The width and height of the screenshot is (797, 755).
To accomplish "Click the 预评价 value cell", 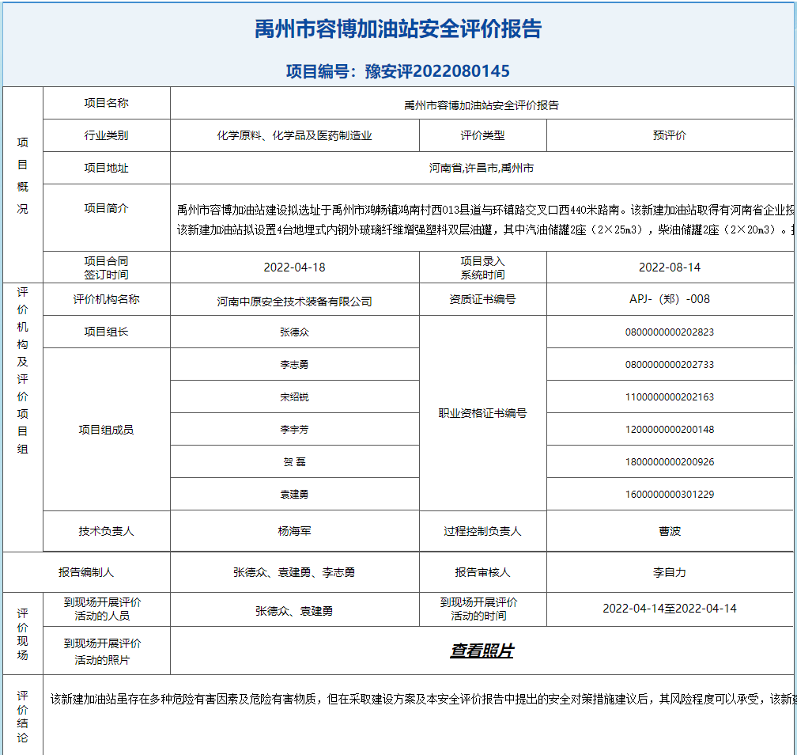I will [670, 135].
